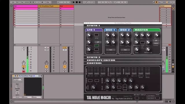Image resolution: width=185 pixels, height=104 pixels.
Task: Click the OSC 1 Fine knob
Action: pos(113,35)
